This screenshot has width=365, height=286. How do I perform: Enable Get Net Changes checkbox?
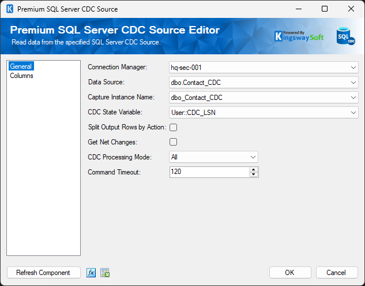[x=173, y=142]
